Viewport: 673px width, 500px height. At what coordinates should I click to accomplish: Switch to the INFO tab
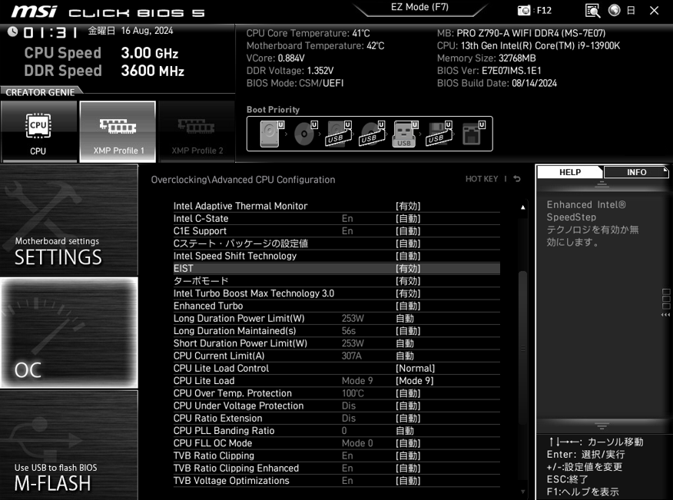point(636,172)
